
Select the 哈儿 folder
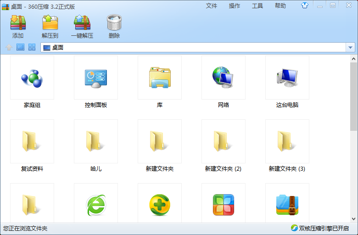coord(96,141)
